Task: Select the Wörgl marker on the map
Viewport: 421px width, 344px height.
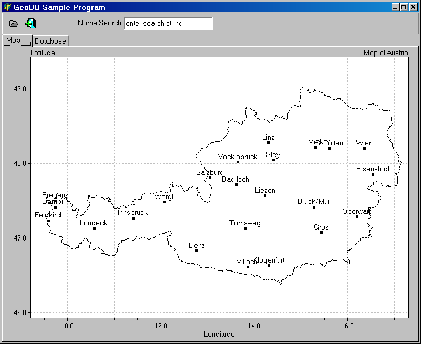Action: click(x=164, y=202)
